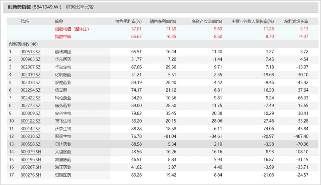
Task: Select company name 人福医药
Action: click(63, 152)
